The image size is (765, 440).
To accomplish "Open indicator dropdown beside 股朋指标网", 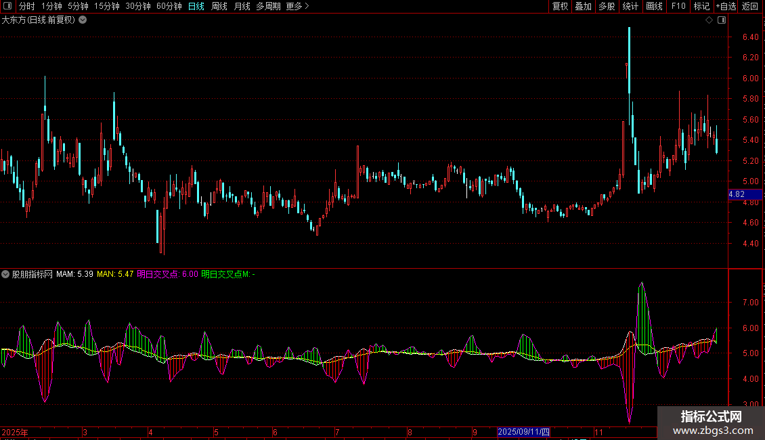I will pos(5,274).
